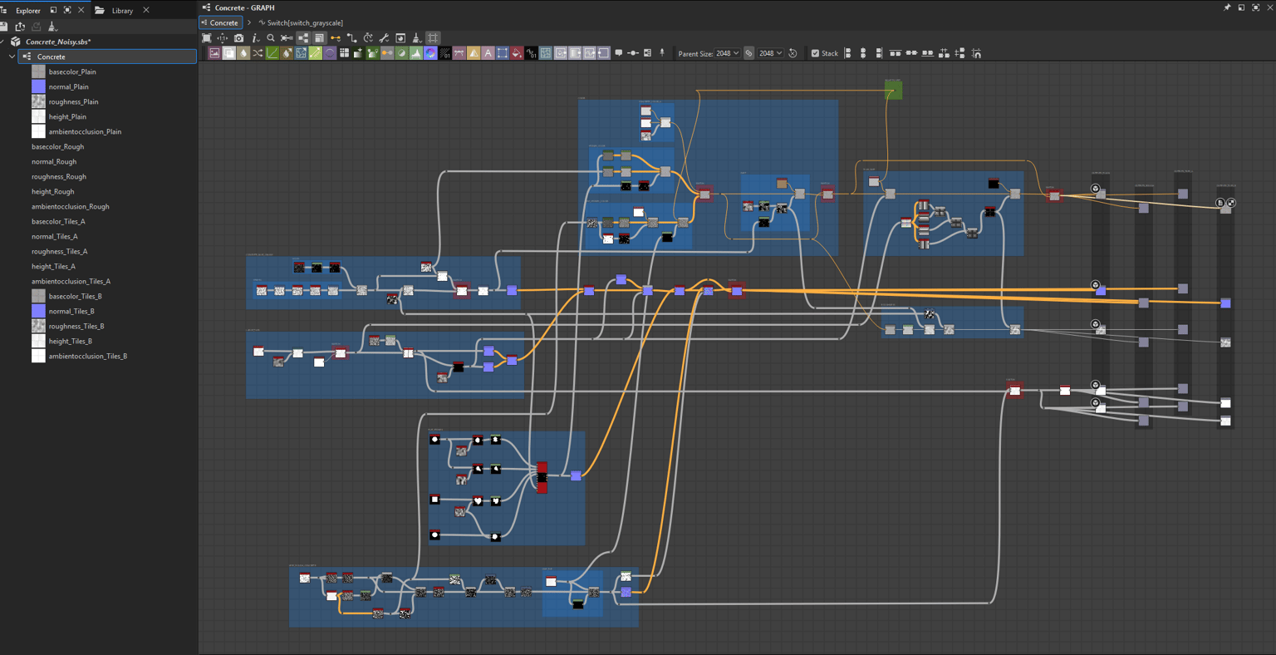Add a Blur node from the toolbar
This screenshot has height=655, width=1276.
tap(243, 53)
